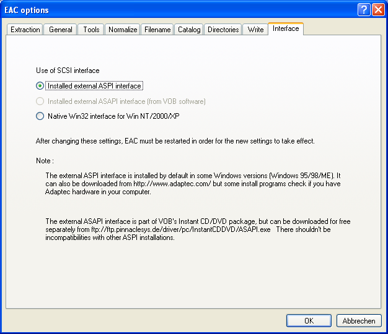Click the question mark help icon
388x334 pixels.
click(364, 10)
